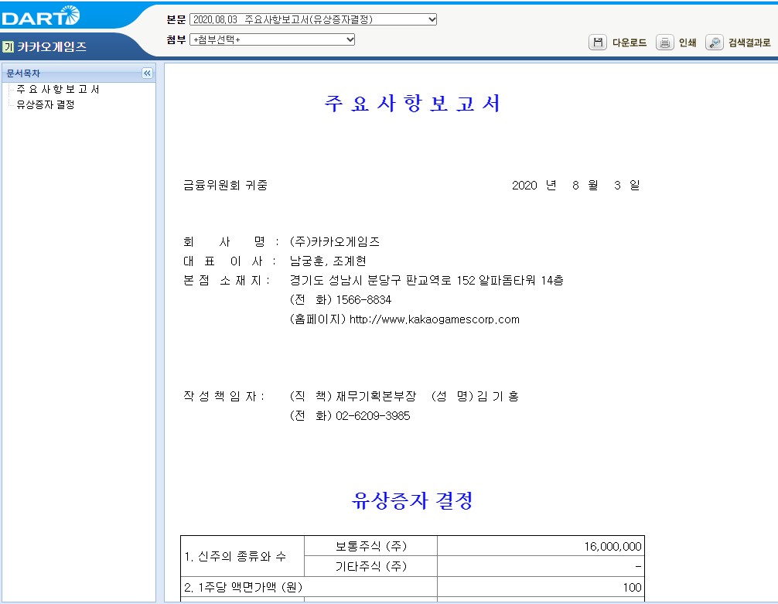778x604 pixels.
Task: Click the DART logo
Action: (41, 16)
